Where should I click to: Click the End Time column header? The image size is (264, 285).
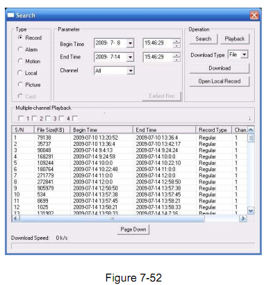(x=165, y=130)
